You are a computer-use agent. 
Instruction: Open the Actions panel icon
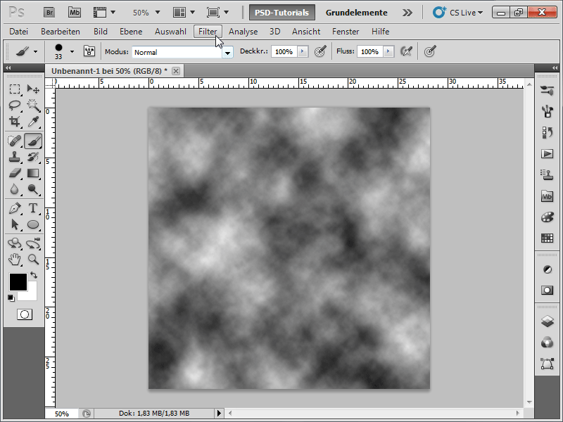[x=548, y=154]
